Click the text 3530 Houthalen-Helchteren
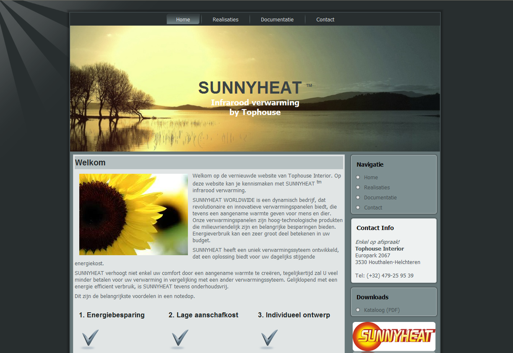513x353 pixels. (x=388, y=262)
